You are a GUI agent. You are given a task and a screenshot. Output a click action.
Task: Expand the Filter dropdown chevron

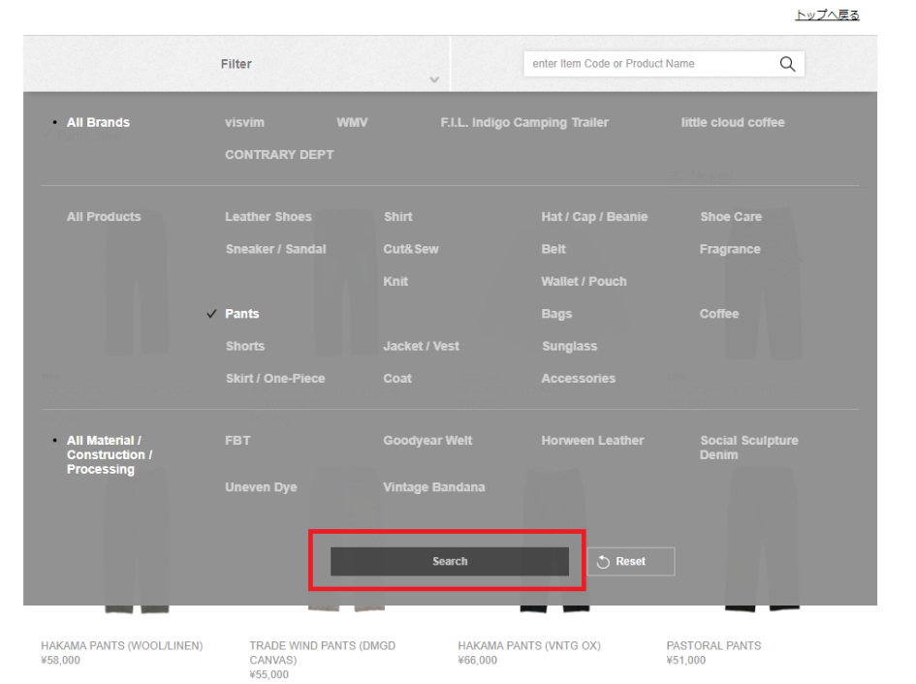coord(434,79)
